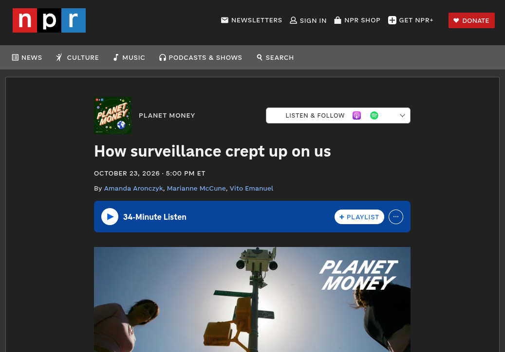Viewport: 505px width, 352px height.
Task: Click the Podcasts headphones icon
Action: point(163,57)
